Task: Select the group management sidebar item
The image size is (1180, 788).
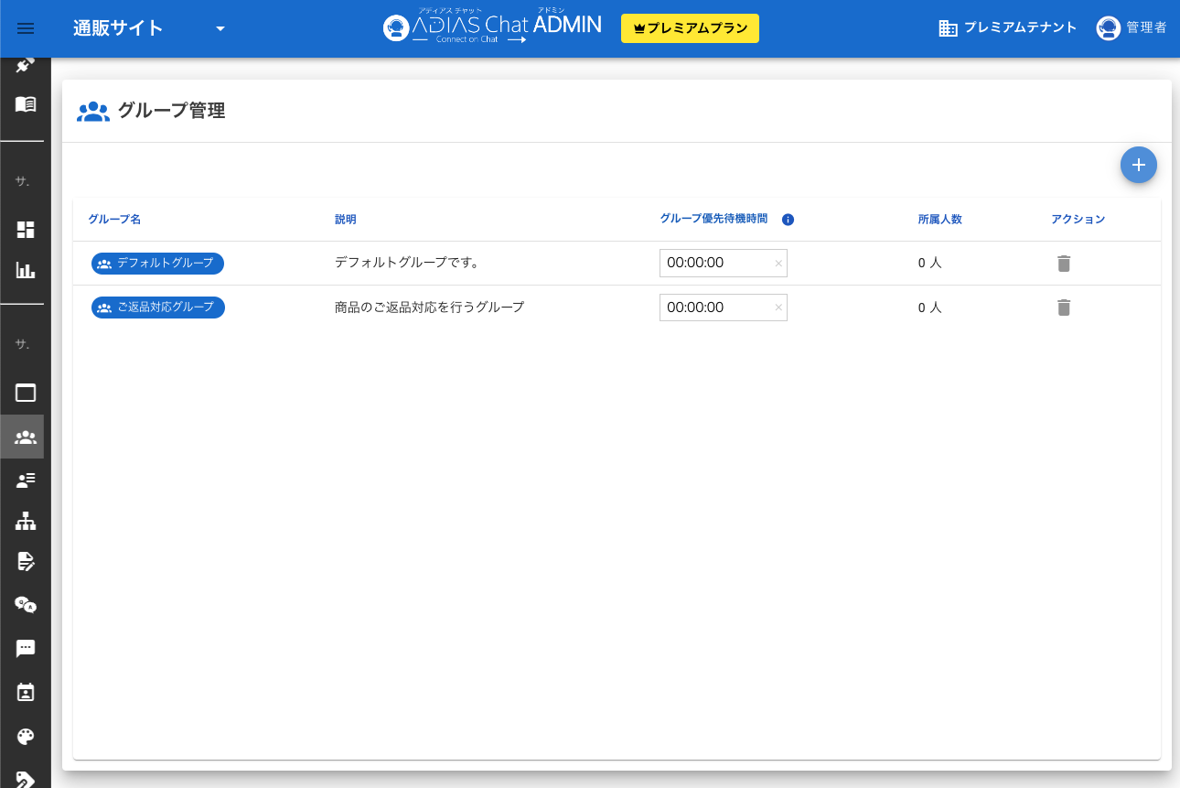Action: (26, 437)
